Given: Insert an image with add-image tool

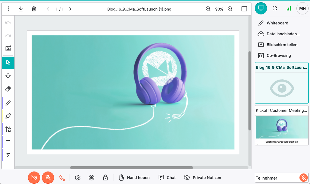Looking at the screenshot, I should click(8, 48).
